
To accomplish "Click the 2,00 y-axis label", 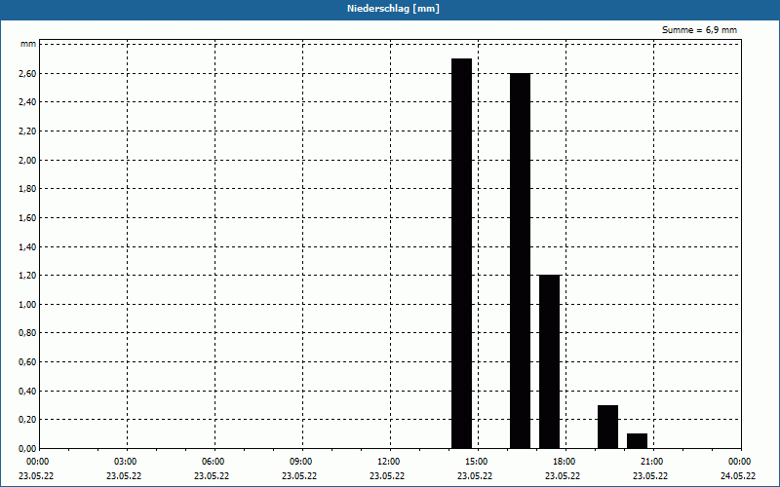I will (27, 160).
